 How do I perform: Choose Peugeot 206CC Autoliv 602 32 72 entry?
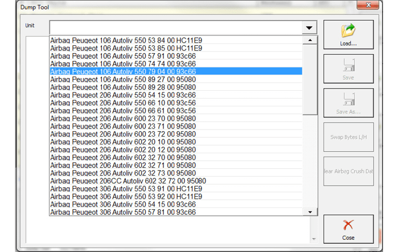pos(128,181)
